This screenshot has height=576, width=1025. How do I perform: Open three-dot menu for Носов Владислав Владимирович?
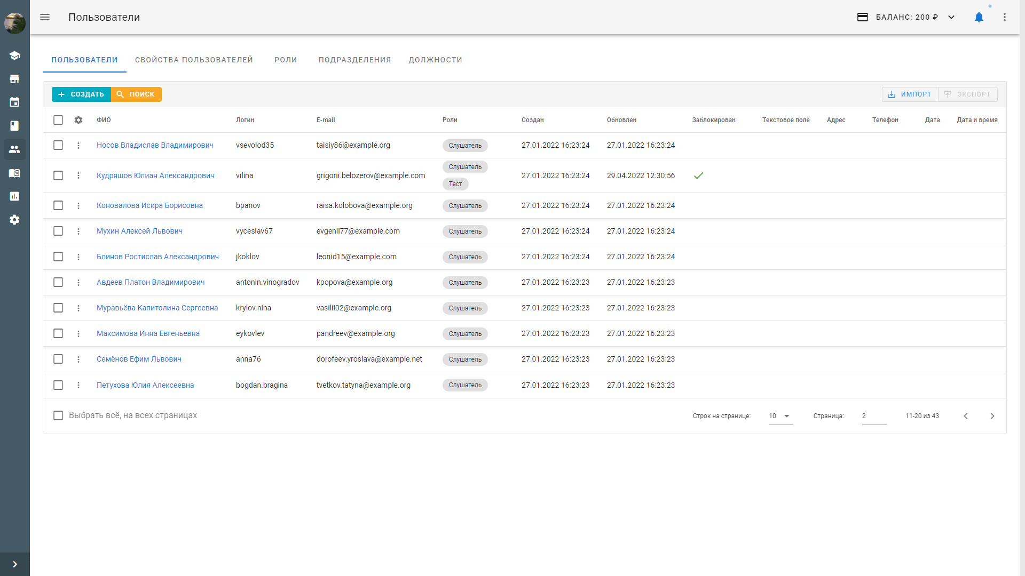click(x=78, y=146)
